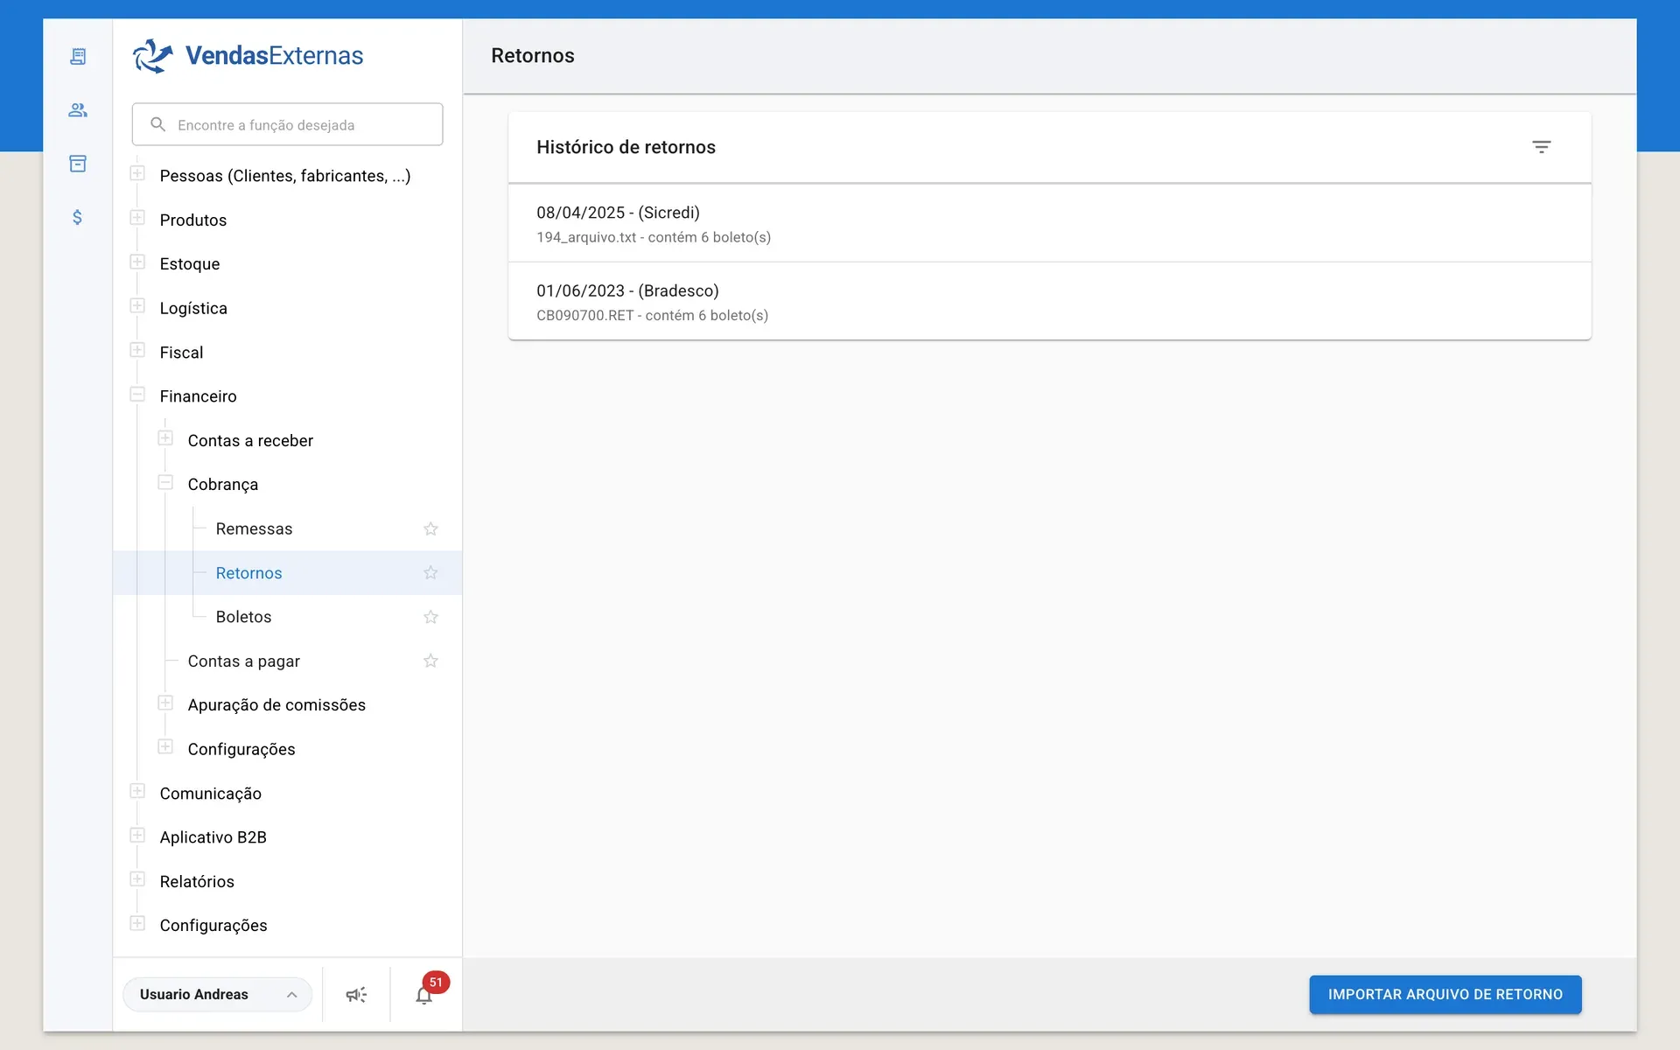The height and width of the screenshot is (1050, 1680).
Task: Click Importar Arquivo de Retorno button
Action: [x=1445, y=995]
